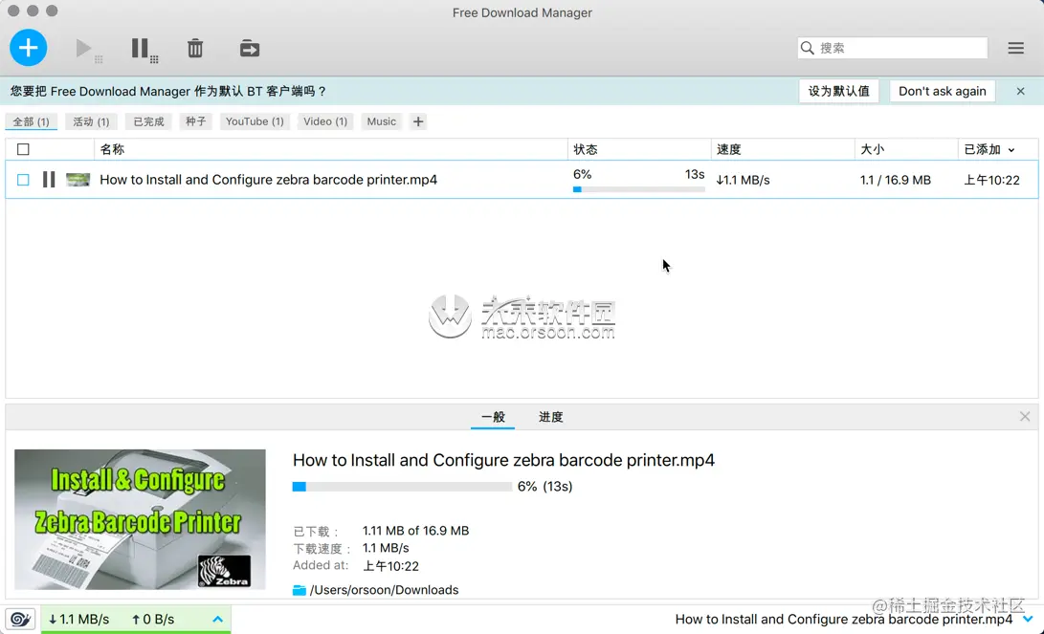Viewport: 1044px width, 634px height.
Task: Click details panel progress bar
Action: pyautogui.click(x=402, y=487)
